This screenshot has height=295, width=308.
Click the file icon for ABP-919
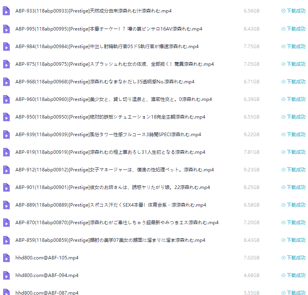(x=6, y=152)
